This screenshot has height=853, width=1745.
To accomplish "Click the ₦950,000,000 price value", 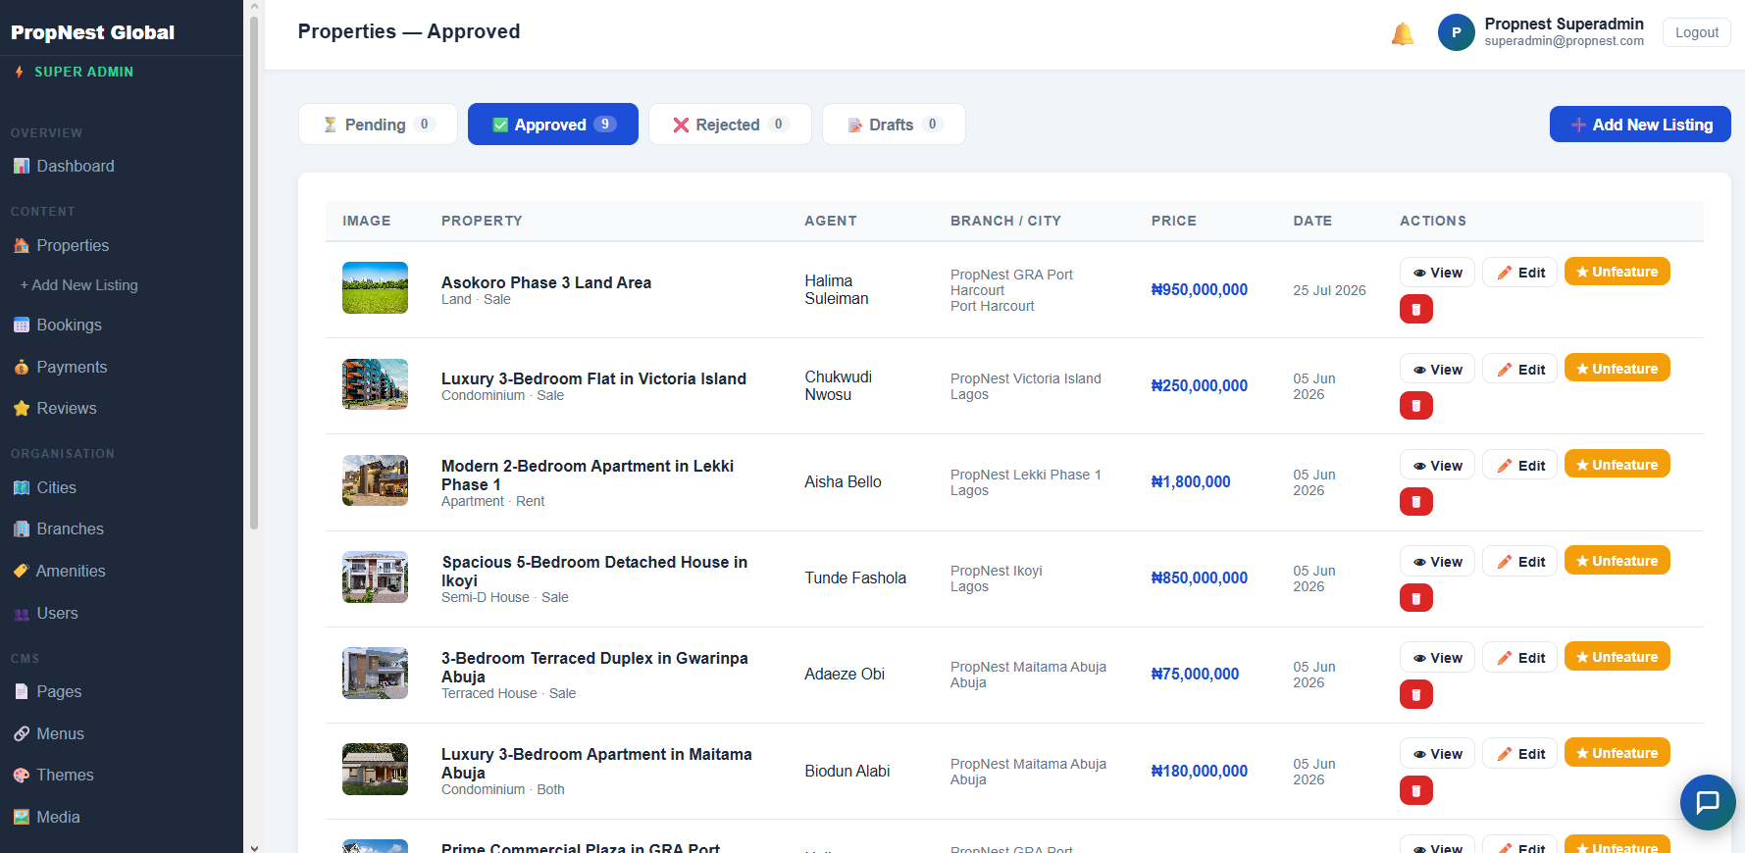I will (1200, 289).
